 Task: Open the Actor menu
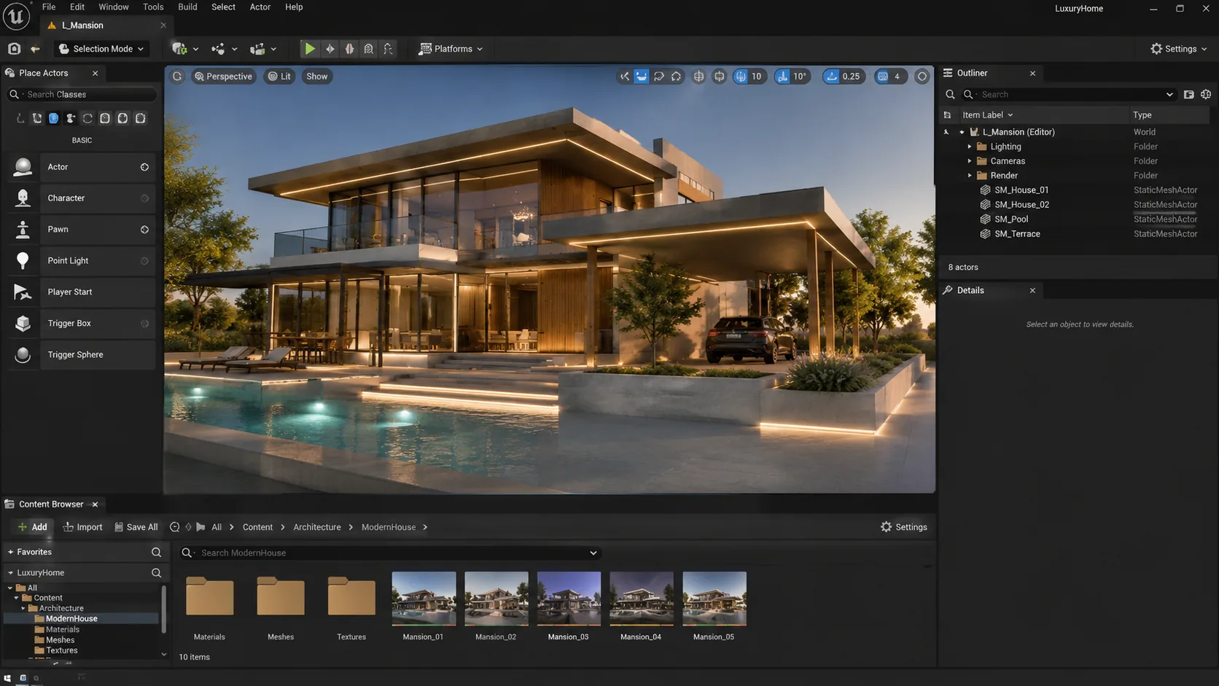point(260,7)
